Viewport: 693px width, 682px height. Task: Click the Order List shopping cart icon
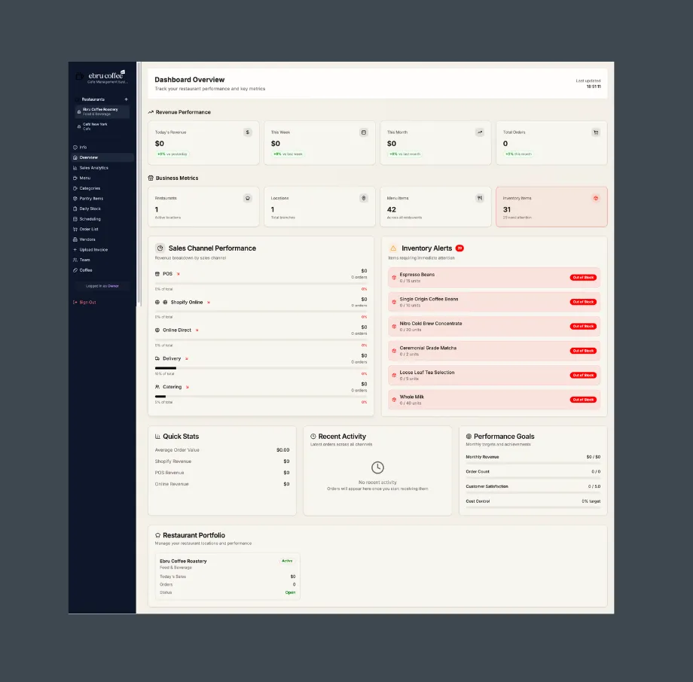click(75, 229)
